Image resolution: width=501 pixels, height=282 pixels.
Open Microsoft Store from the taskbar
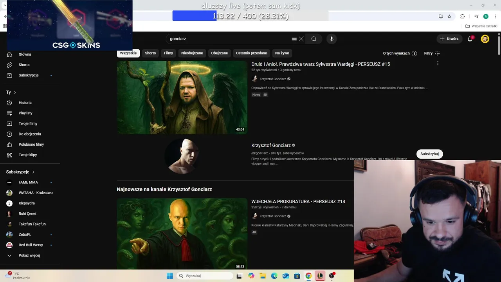click(x=297, y=276)
